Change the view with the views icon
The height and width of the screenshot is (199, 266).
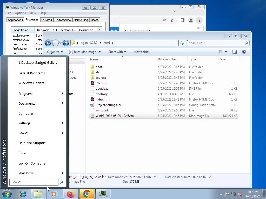(220, 52)
